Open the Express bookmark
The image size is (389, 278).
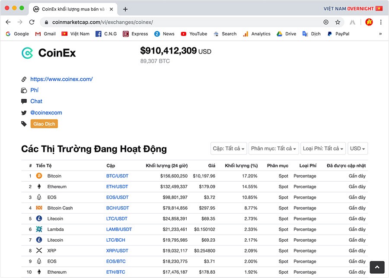[135, 34]
